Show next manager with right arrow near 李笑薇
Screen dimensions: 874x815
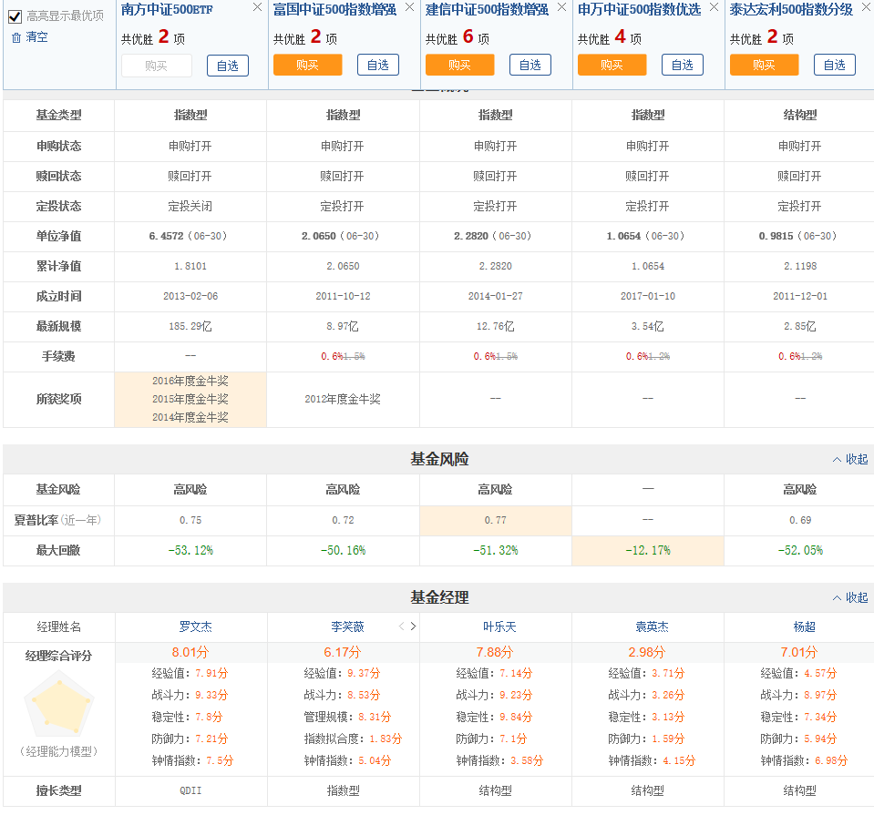(413, 627)
